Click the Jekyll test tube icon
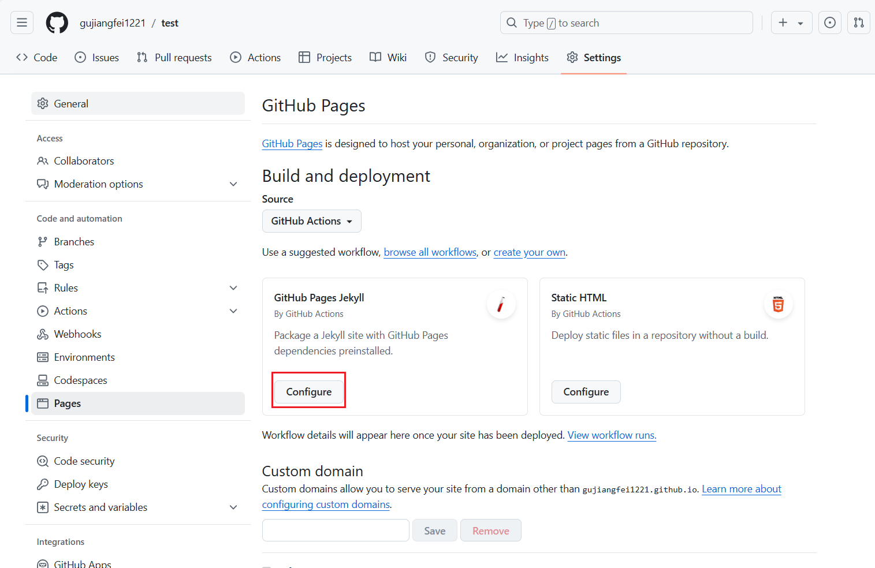 tap(501, 304)
